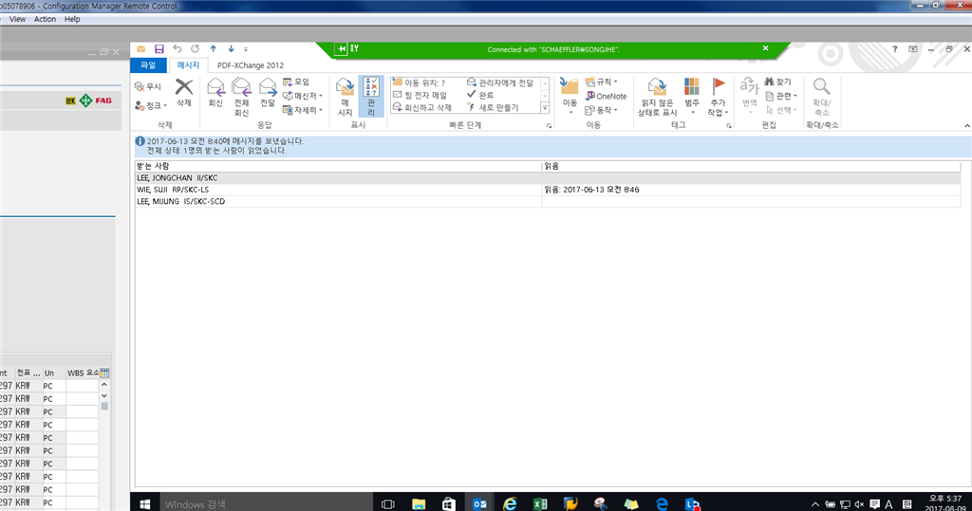Go to previous item with up arrow

click(214, 49)
